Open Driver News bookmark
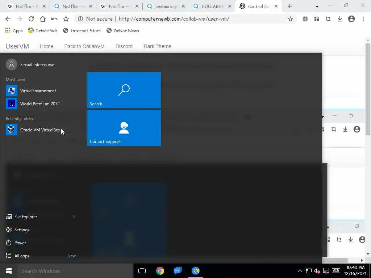The height and width of the screenshot is (278, 371). (123, 30)
